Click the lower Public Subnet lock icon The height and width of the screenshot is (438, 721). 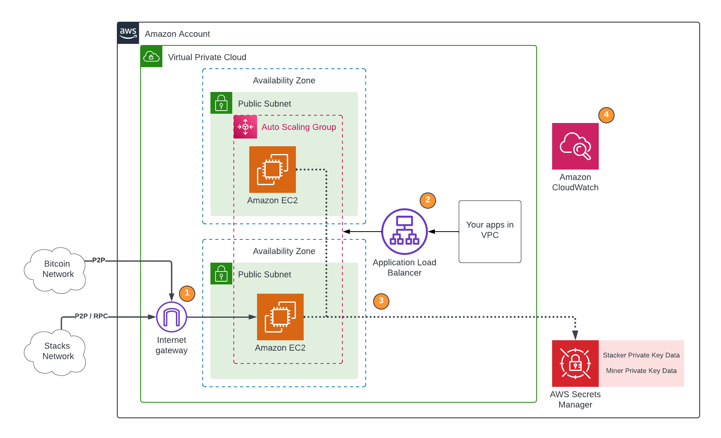(x=221, y=274)
